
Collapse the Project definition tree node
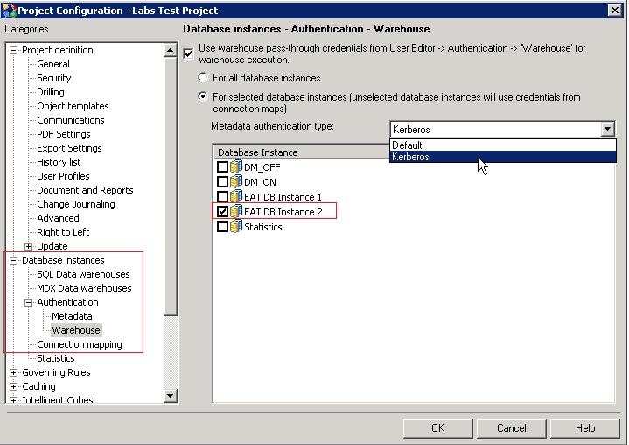(x=13, y=50)
